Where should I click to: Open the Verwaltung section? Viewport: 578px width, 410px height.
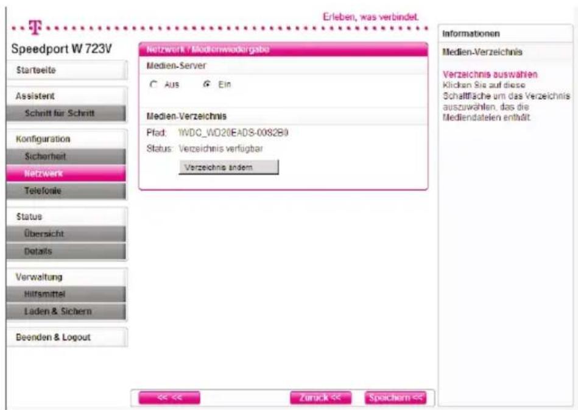coord(67,277)
